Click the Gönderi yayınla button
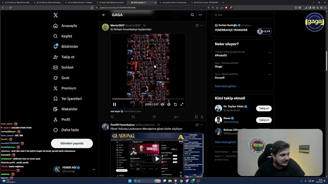 (x=72, y=143)
